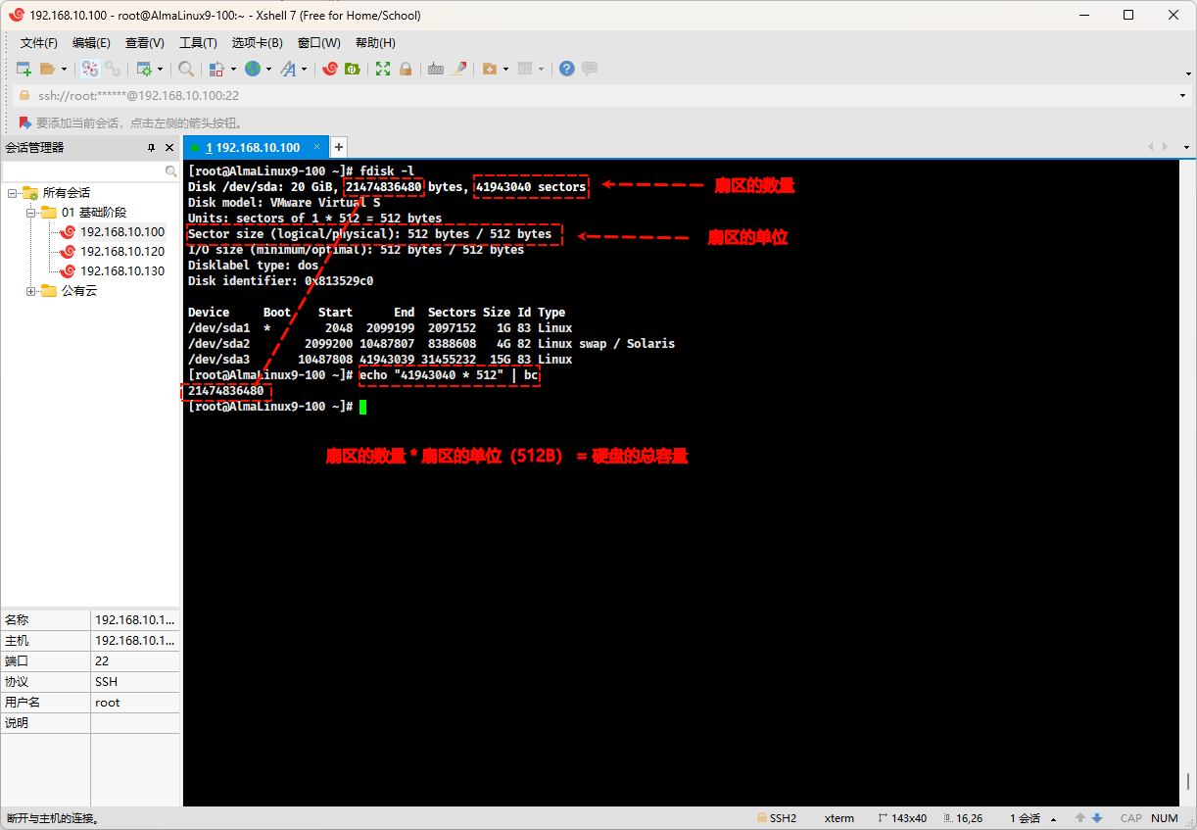The width and height of the screenshot is (1197, 830).
Task: Toggle full screen mode icon
Action: tap(383, 69)
